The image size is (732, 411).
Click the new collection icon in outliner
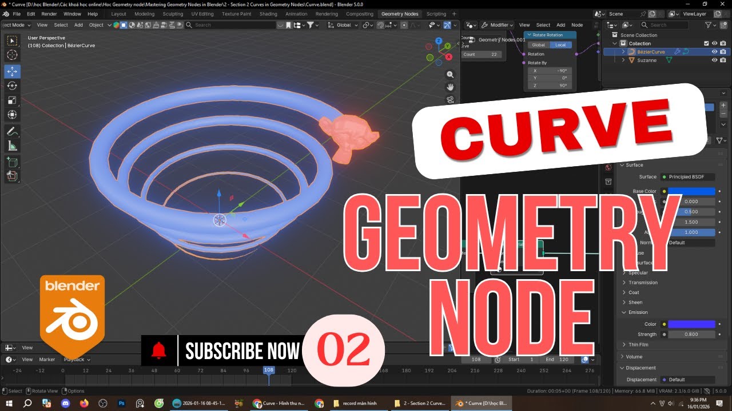tap(725, 25)
